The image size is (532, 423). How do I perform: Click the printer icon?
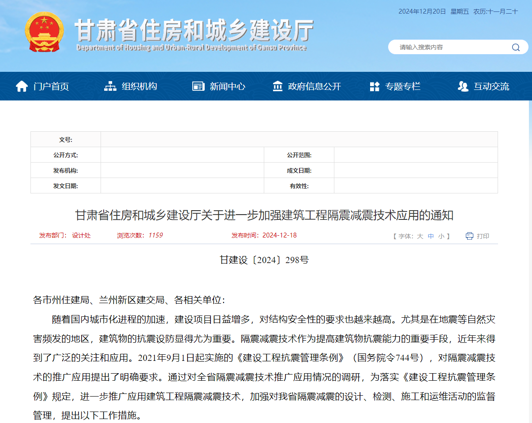click(x=469, y=236)
